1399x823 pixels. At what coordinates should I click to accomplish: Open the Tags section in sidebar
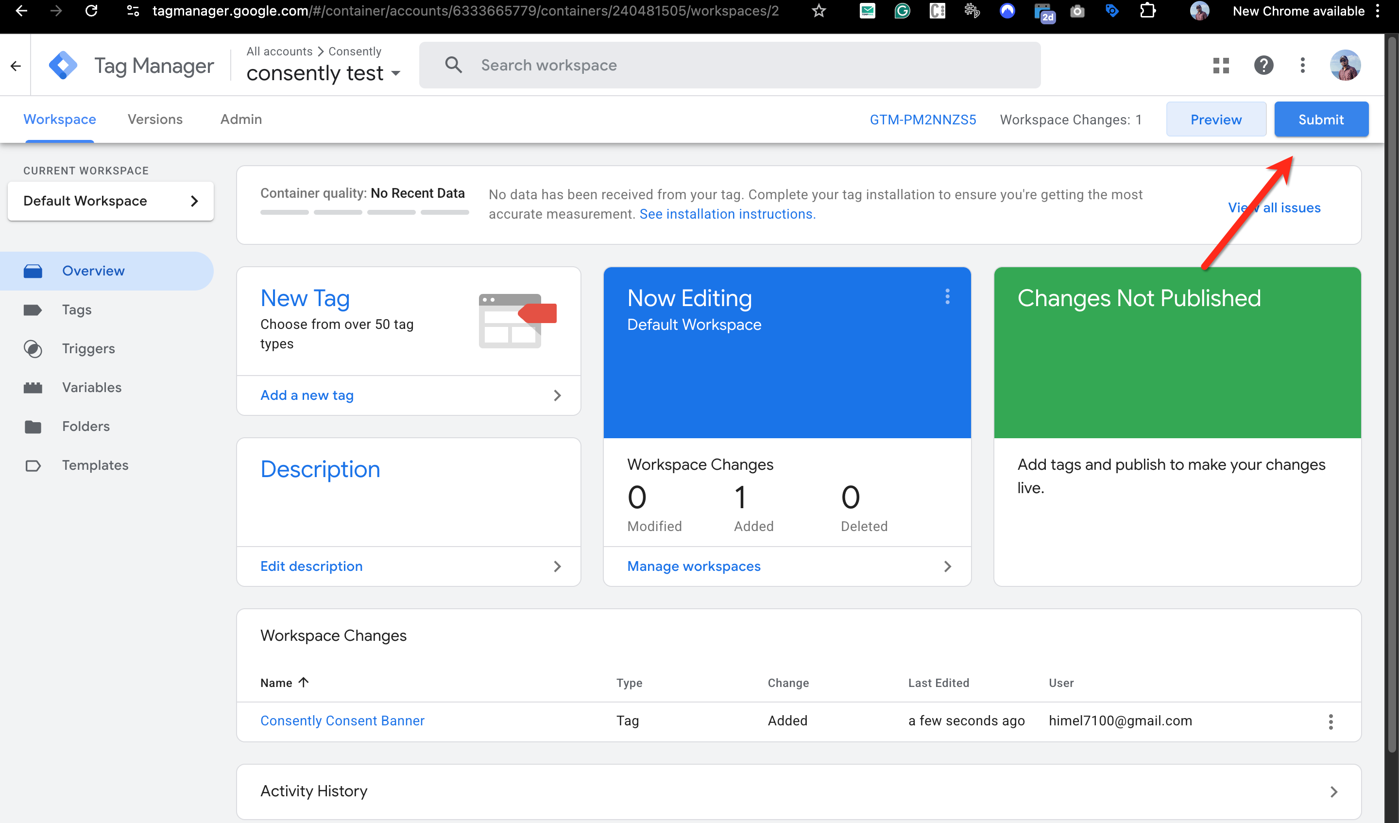[x=77, y=310]
